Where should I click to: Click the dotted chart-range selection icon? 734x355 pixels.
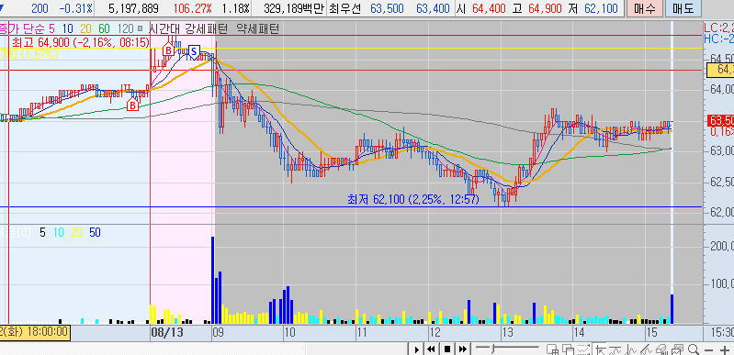point(583,349)
